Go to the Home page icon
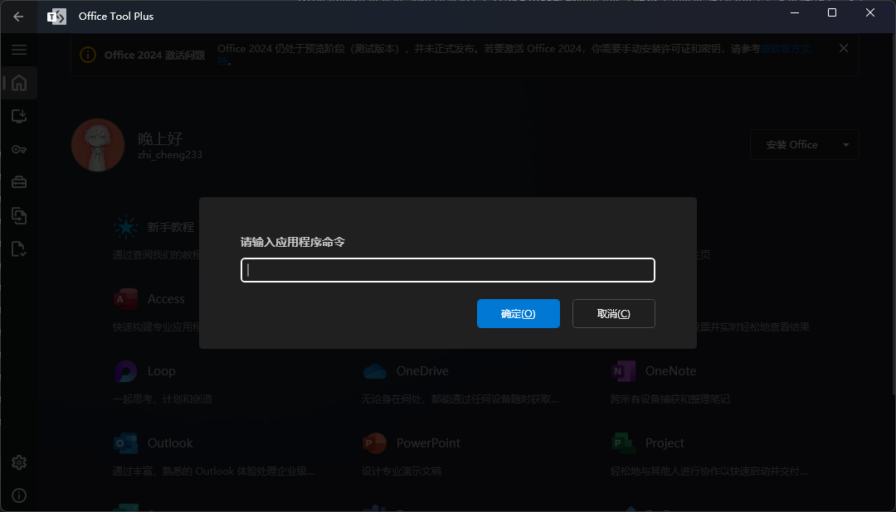Image resolution: width=896 pixels, height=512 pixels. (x=19, y=83)
